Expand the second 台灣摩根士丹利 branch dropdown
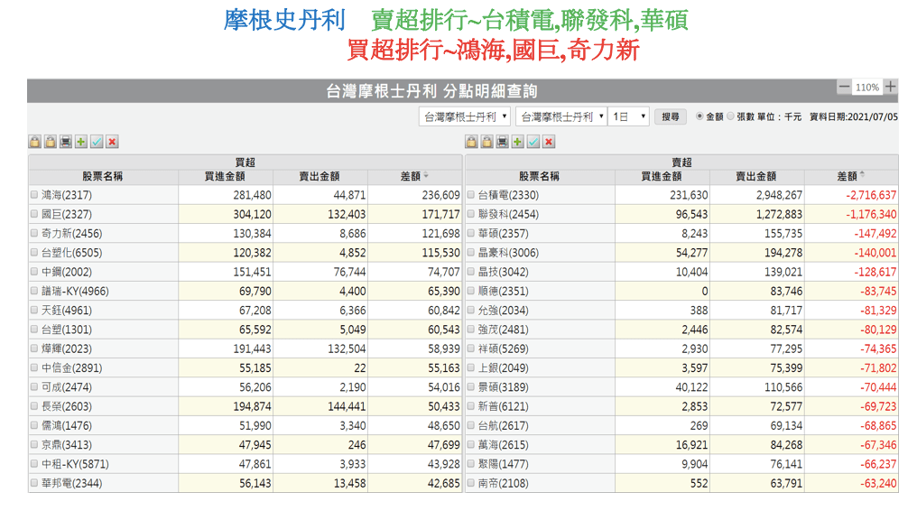Viewport: 917px width, 511px height. pyautogui.click(x=560, y=116)
